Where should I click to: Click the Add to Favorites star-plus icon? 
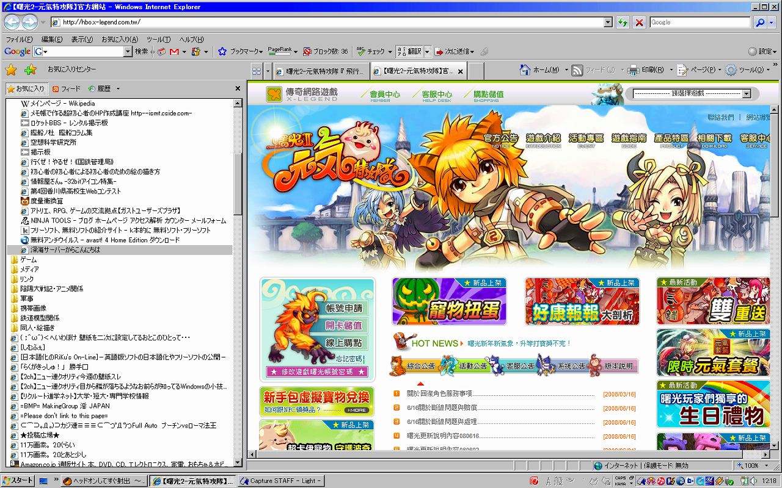coord(31,70)
